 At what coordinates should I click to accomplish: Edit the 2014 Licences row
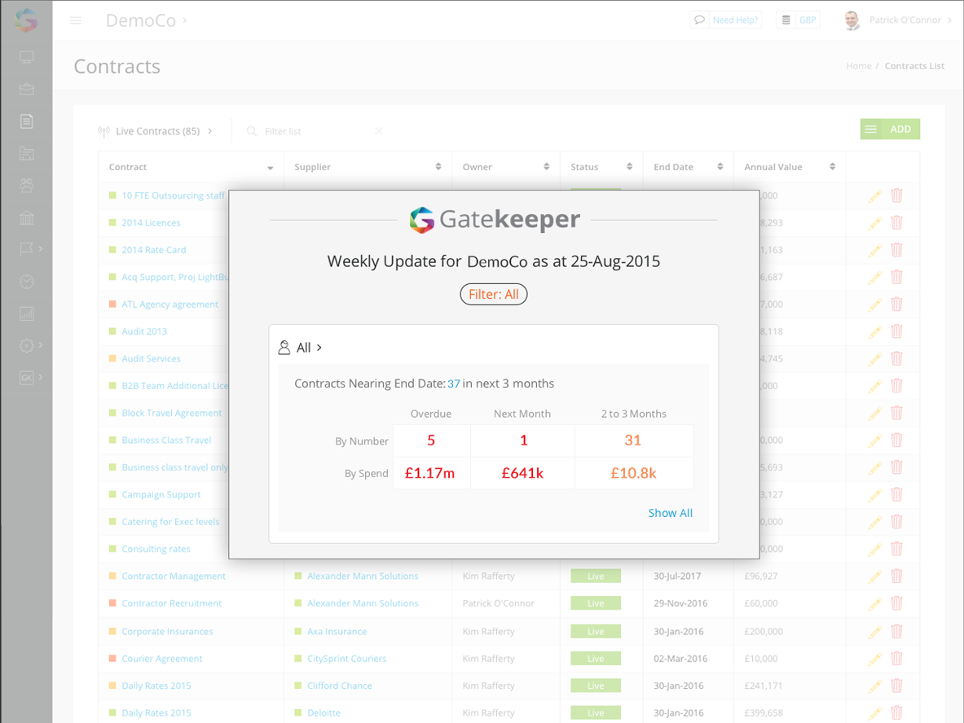pyautogui.click(x=875, y=223)
